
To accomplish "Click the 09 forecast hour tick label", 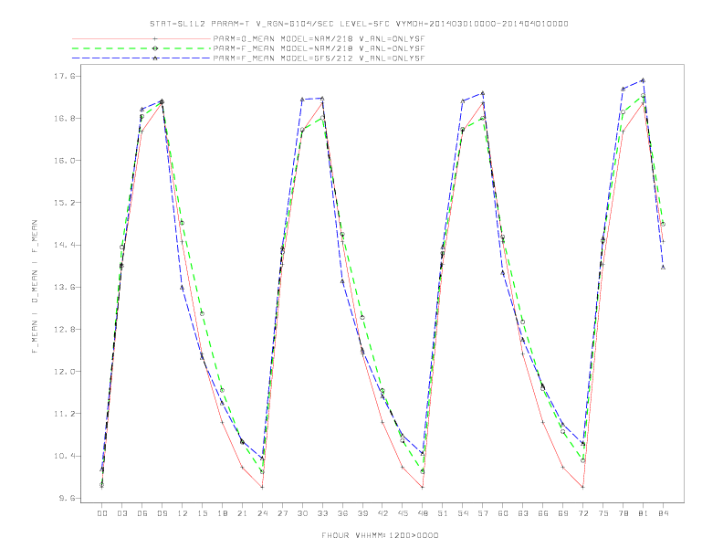I will tap(162, 513).
